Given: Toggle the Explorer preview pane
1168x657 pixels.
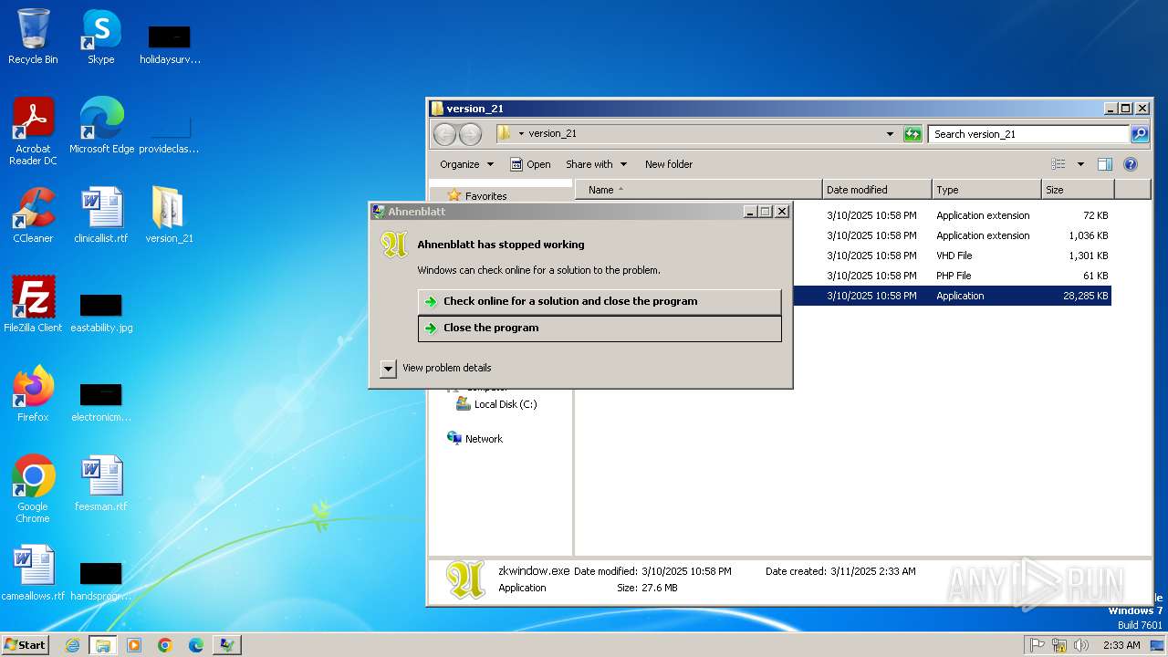Looking at the screenshot, I should point(1105,164).
